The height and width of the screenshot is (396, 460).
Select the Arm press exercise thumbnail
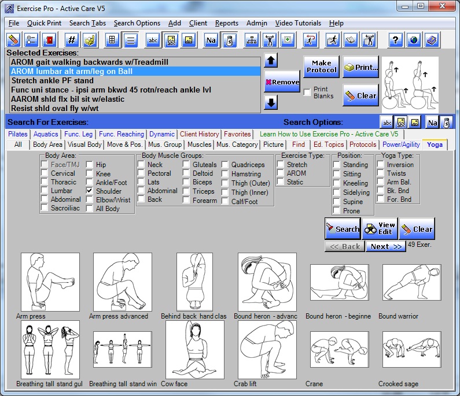[x=50, y=282]
